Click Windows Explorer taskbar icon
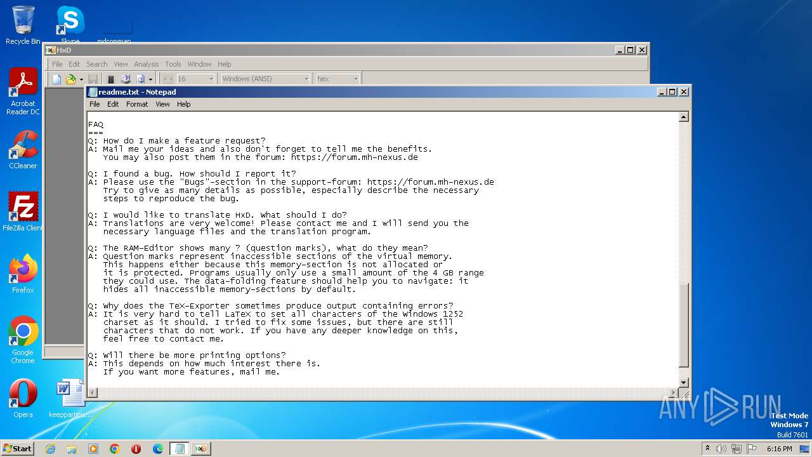The height and width of the screenshot is (457, 812). (x=72, y=448)
